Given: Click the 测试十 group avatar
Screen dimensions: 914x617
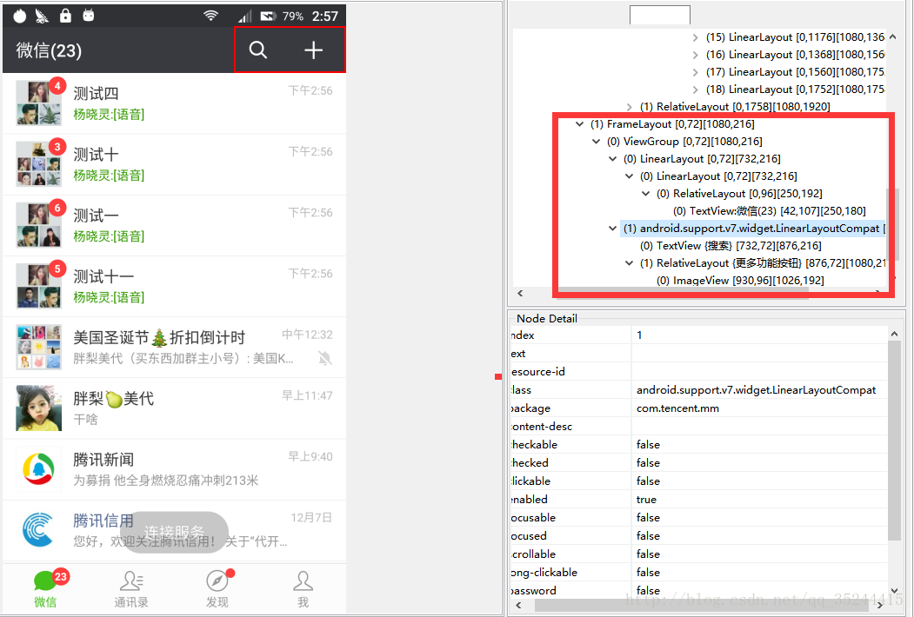Looking at the screenshot, I should click(x=38, y=164).
